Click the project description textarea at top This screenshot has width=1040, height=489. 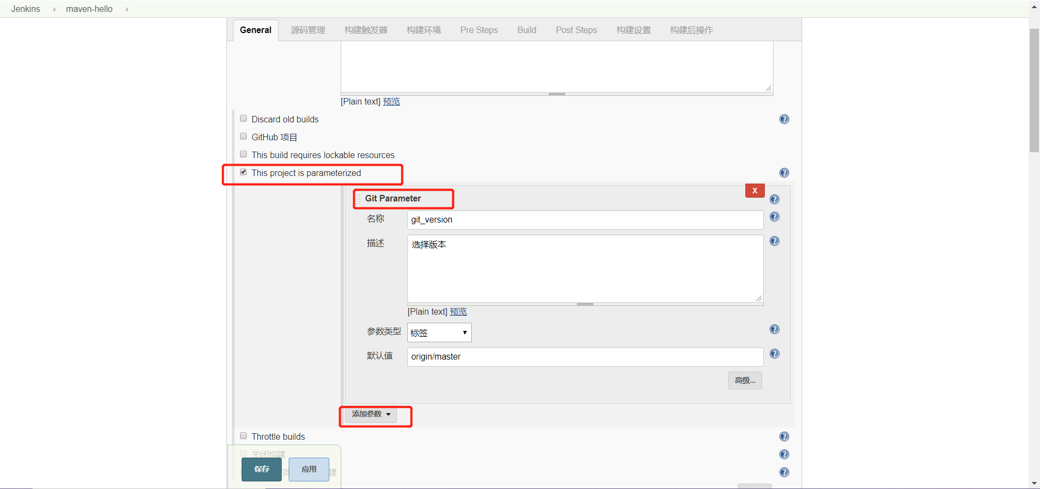(x=557, y=67)
